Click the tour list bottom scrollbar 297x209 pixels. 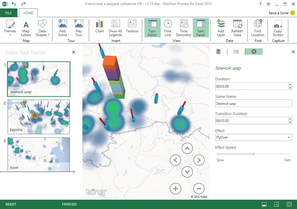pos(37,172)
